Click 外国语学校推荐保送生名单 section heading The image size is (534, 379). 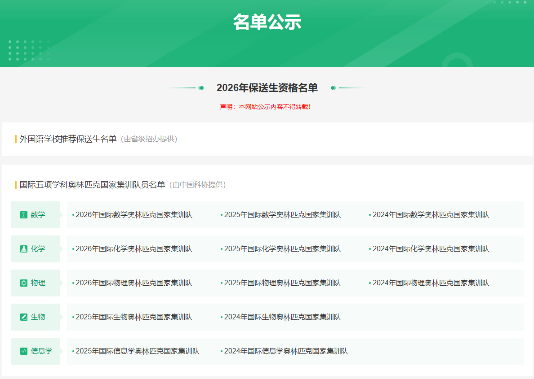pyautogui.click(x=68, y=139)
